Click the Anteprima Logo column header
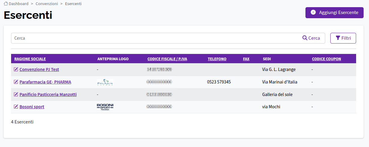This screenshot has width=369, height=147. click(113, 59)
